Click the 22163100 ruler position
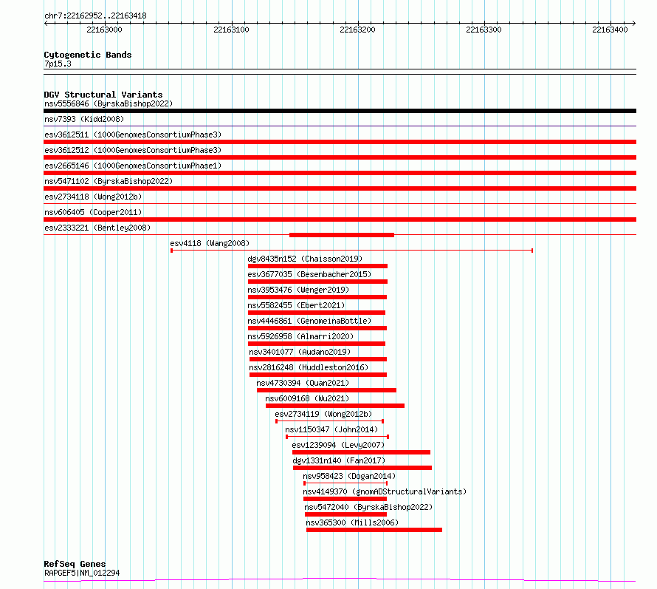This screenshot has width=657, height=589. coord(231,30)
